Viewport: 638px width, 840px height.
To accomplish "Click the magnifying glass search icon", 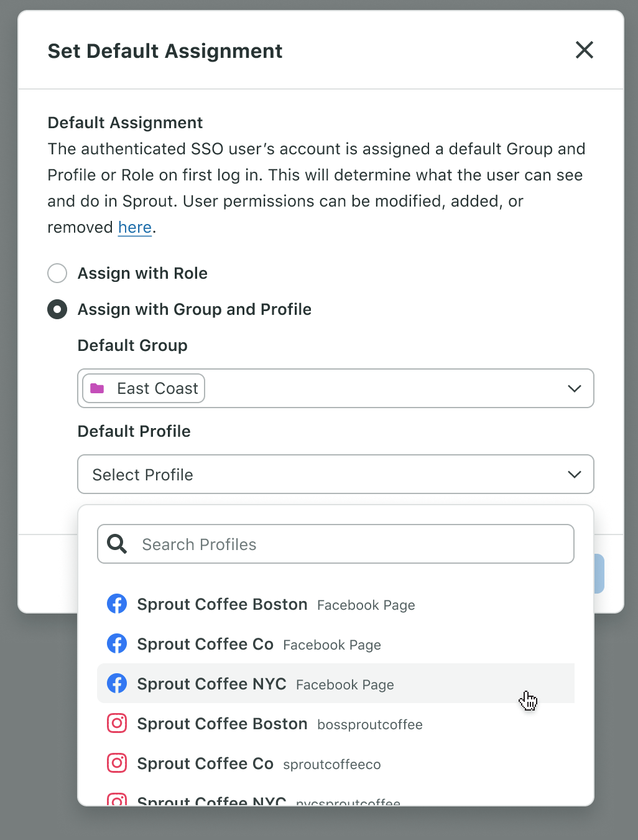I will click(x=117, y=544).
